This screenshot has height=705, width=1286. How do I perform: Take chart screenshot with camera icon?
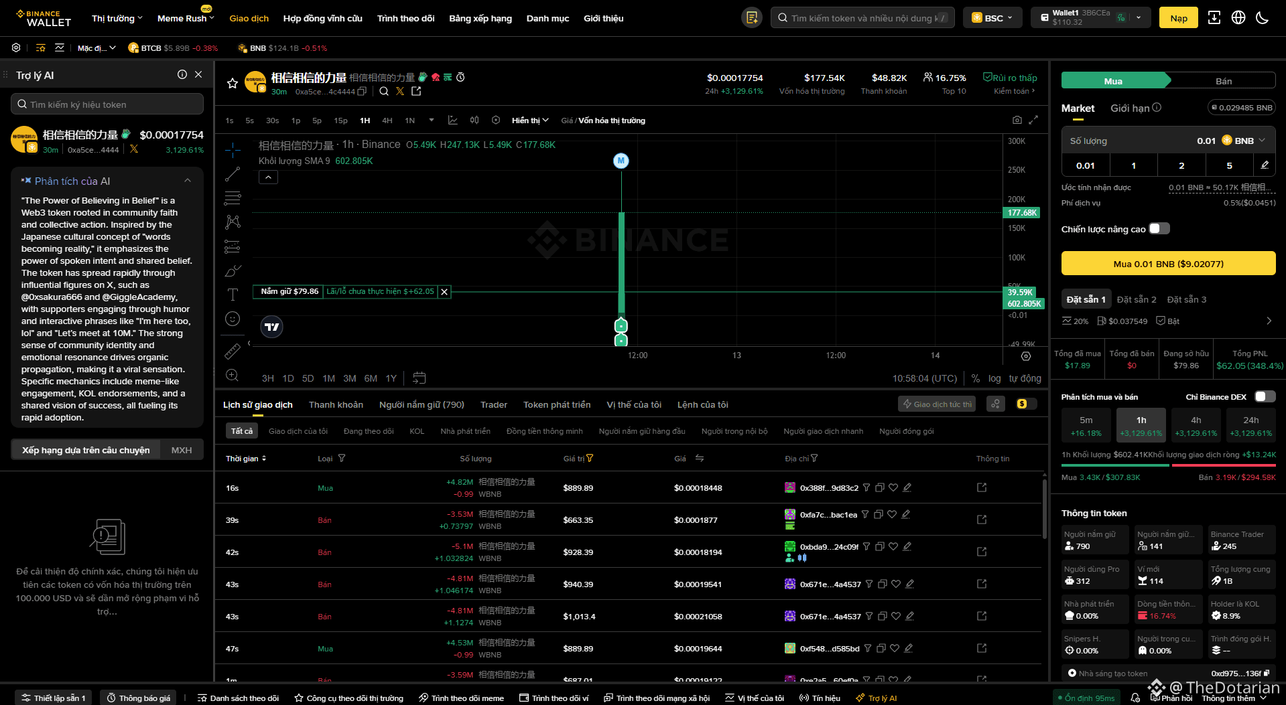pyautogui.click(x=1017, y=120)
